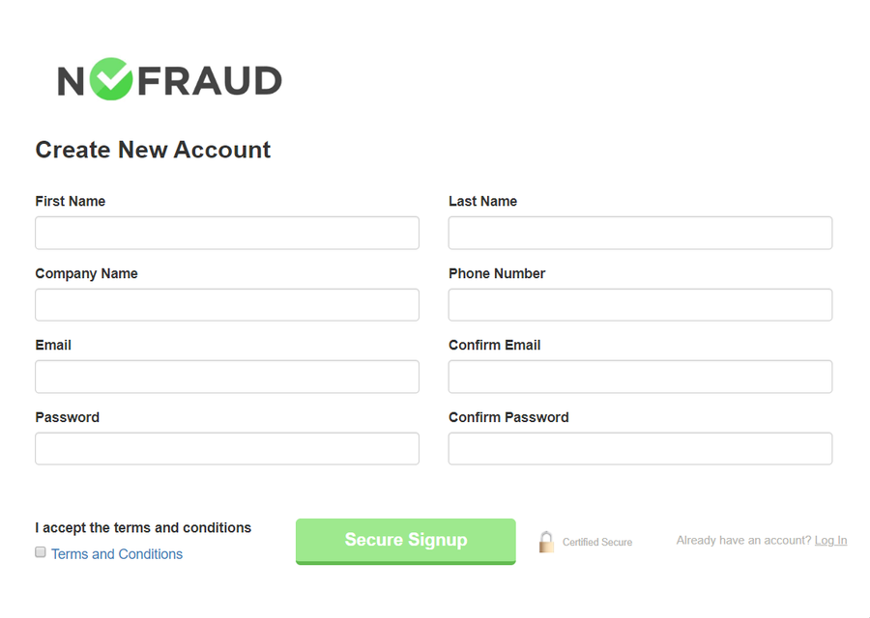Click inside the Password field
Image resolution: width=870 pixels, height=618 pixels.
coord(227,449)
